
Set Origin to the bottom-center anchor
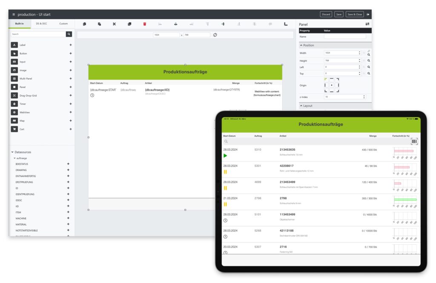tap(332, 91)
